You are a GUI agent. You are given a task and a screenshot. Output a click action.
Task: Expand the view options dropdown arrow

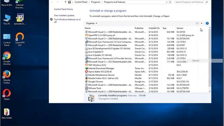[x=202, y=23]
